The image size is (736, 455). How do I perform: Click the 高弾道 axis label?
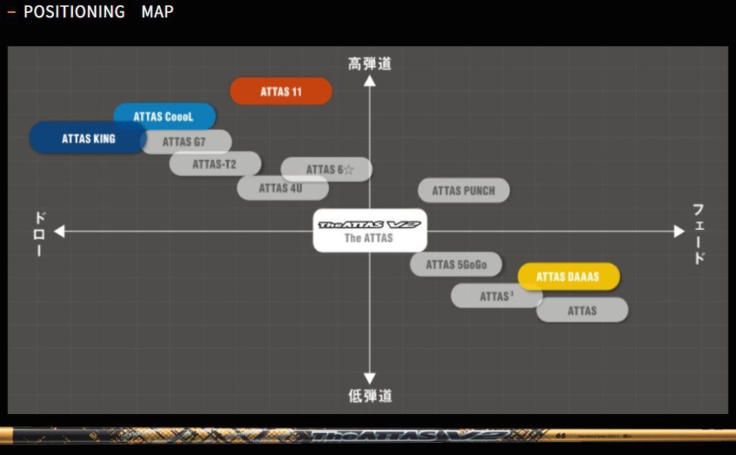click(x=370, y=64)
